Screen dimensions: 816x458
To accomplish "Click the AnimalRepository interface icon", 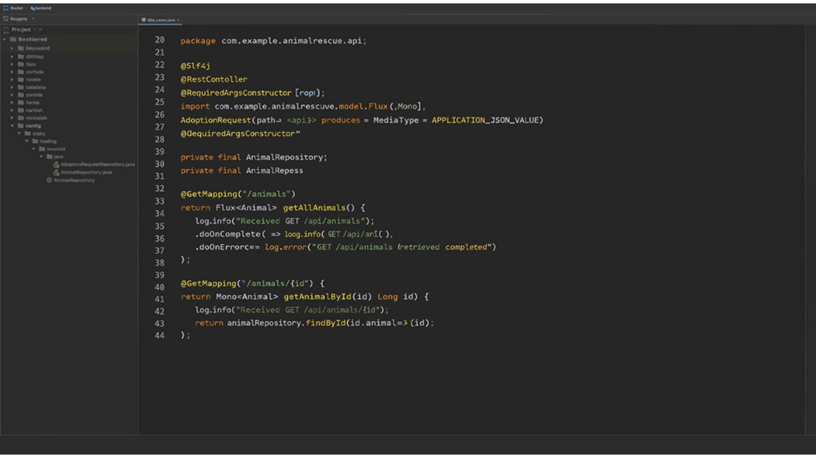I will click(49, 180).
